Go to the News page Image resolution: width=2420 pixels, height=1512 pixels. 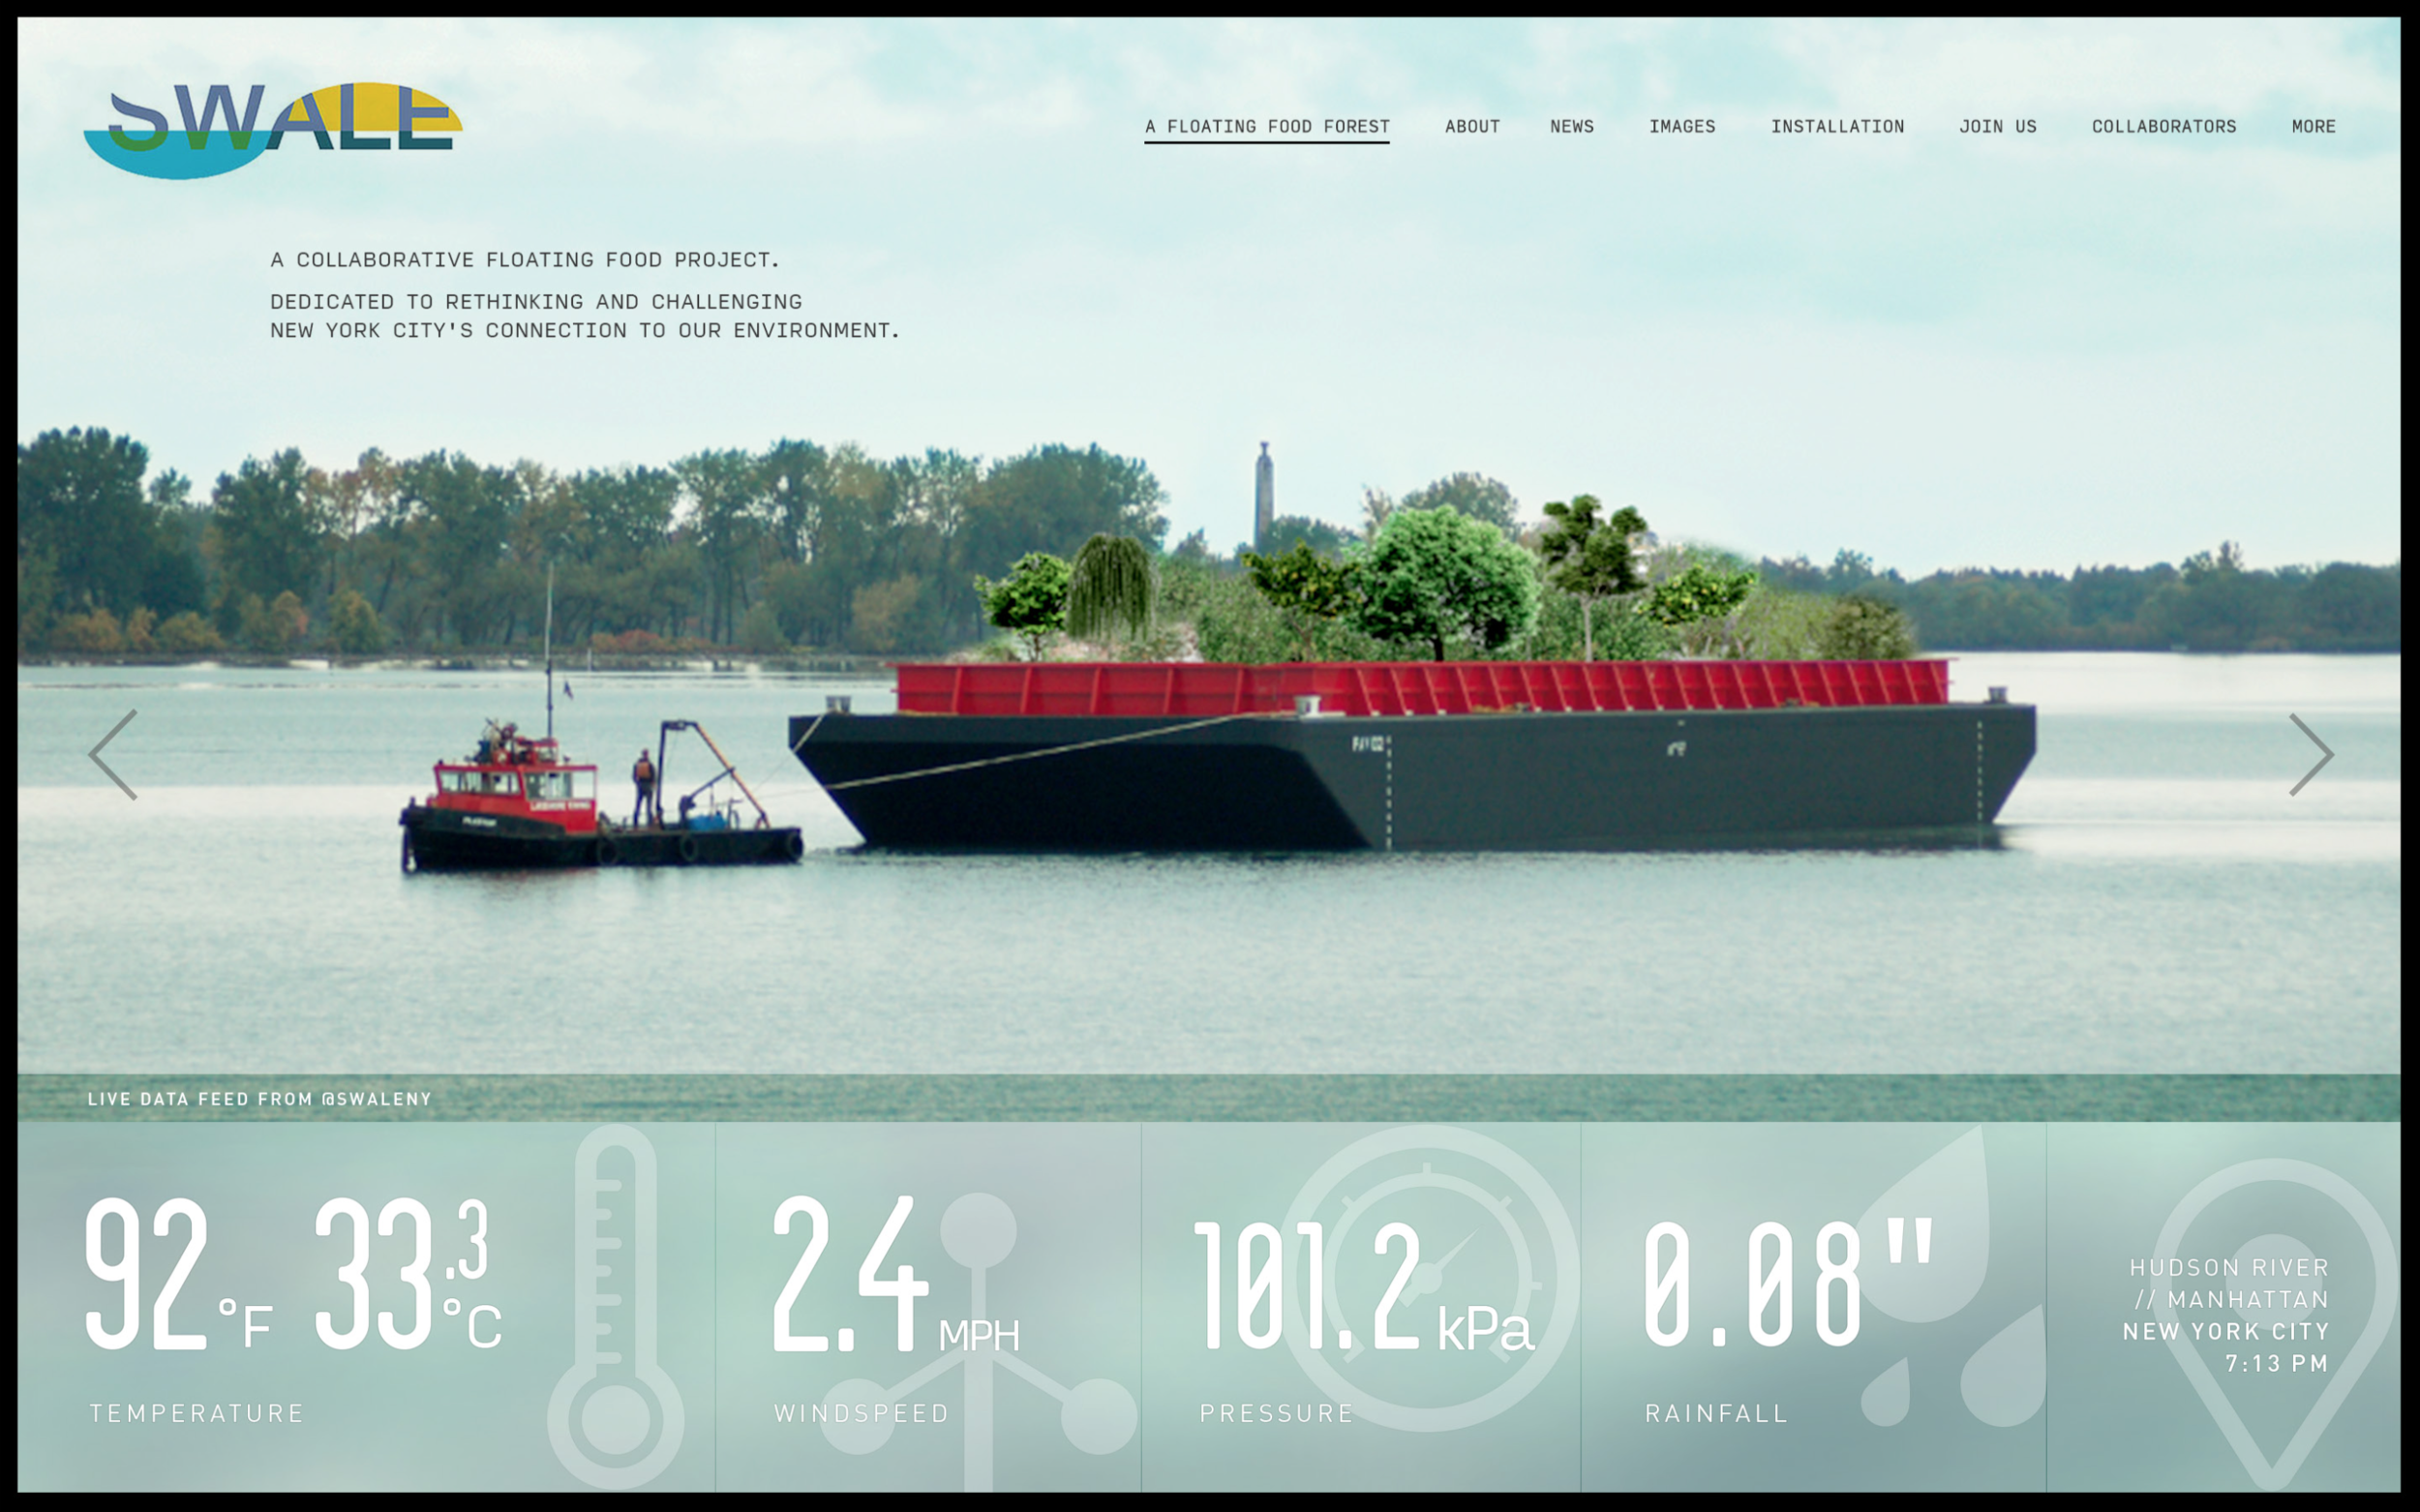tap(1572, 127)
